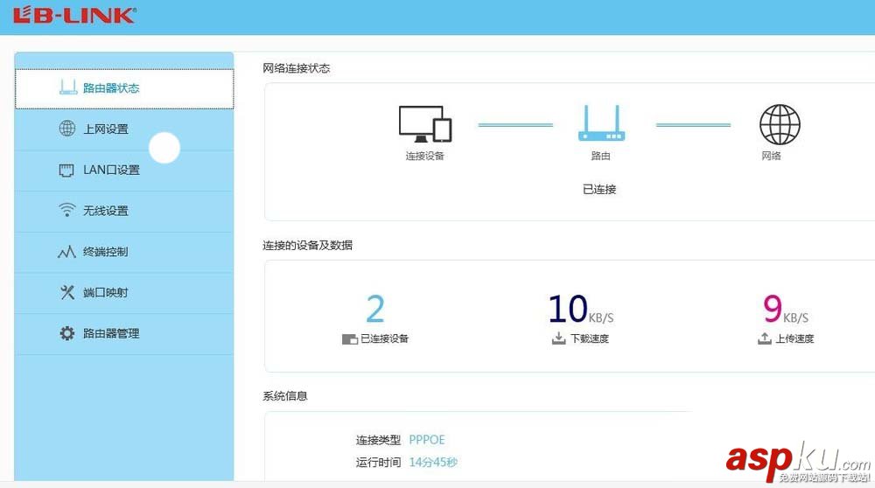Click the upload arrow icon beside 上传速度

tap(765, 338)
